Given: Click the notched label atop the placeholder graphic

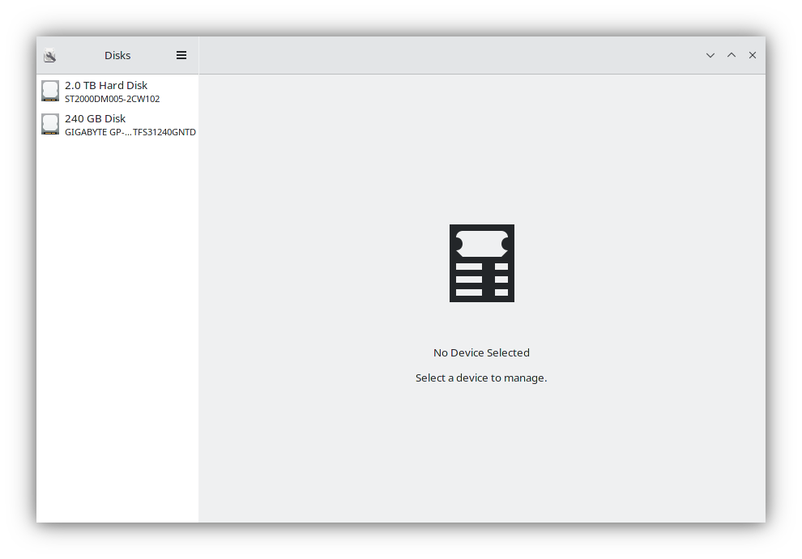Looking at the screenshot, I should pos(481,243).
